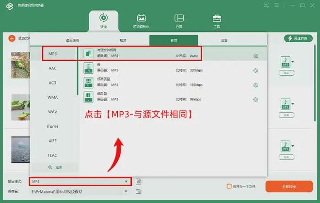
Task: Select AAC in the format list
Action: (x=52, y=68)
